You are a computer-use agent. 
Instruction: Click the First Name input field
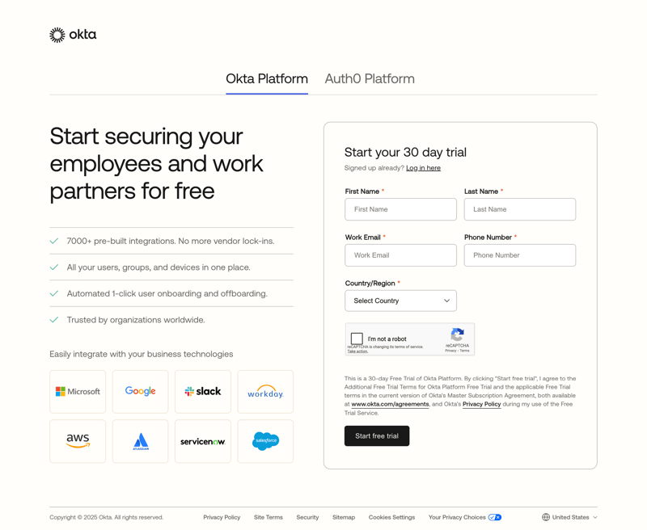pos(400,208)
